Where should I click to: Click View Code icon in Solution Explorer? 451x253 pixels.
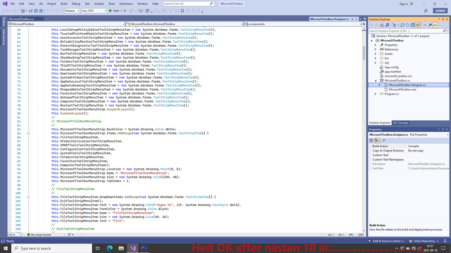[x=425, y=25]
